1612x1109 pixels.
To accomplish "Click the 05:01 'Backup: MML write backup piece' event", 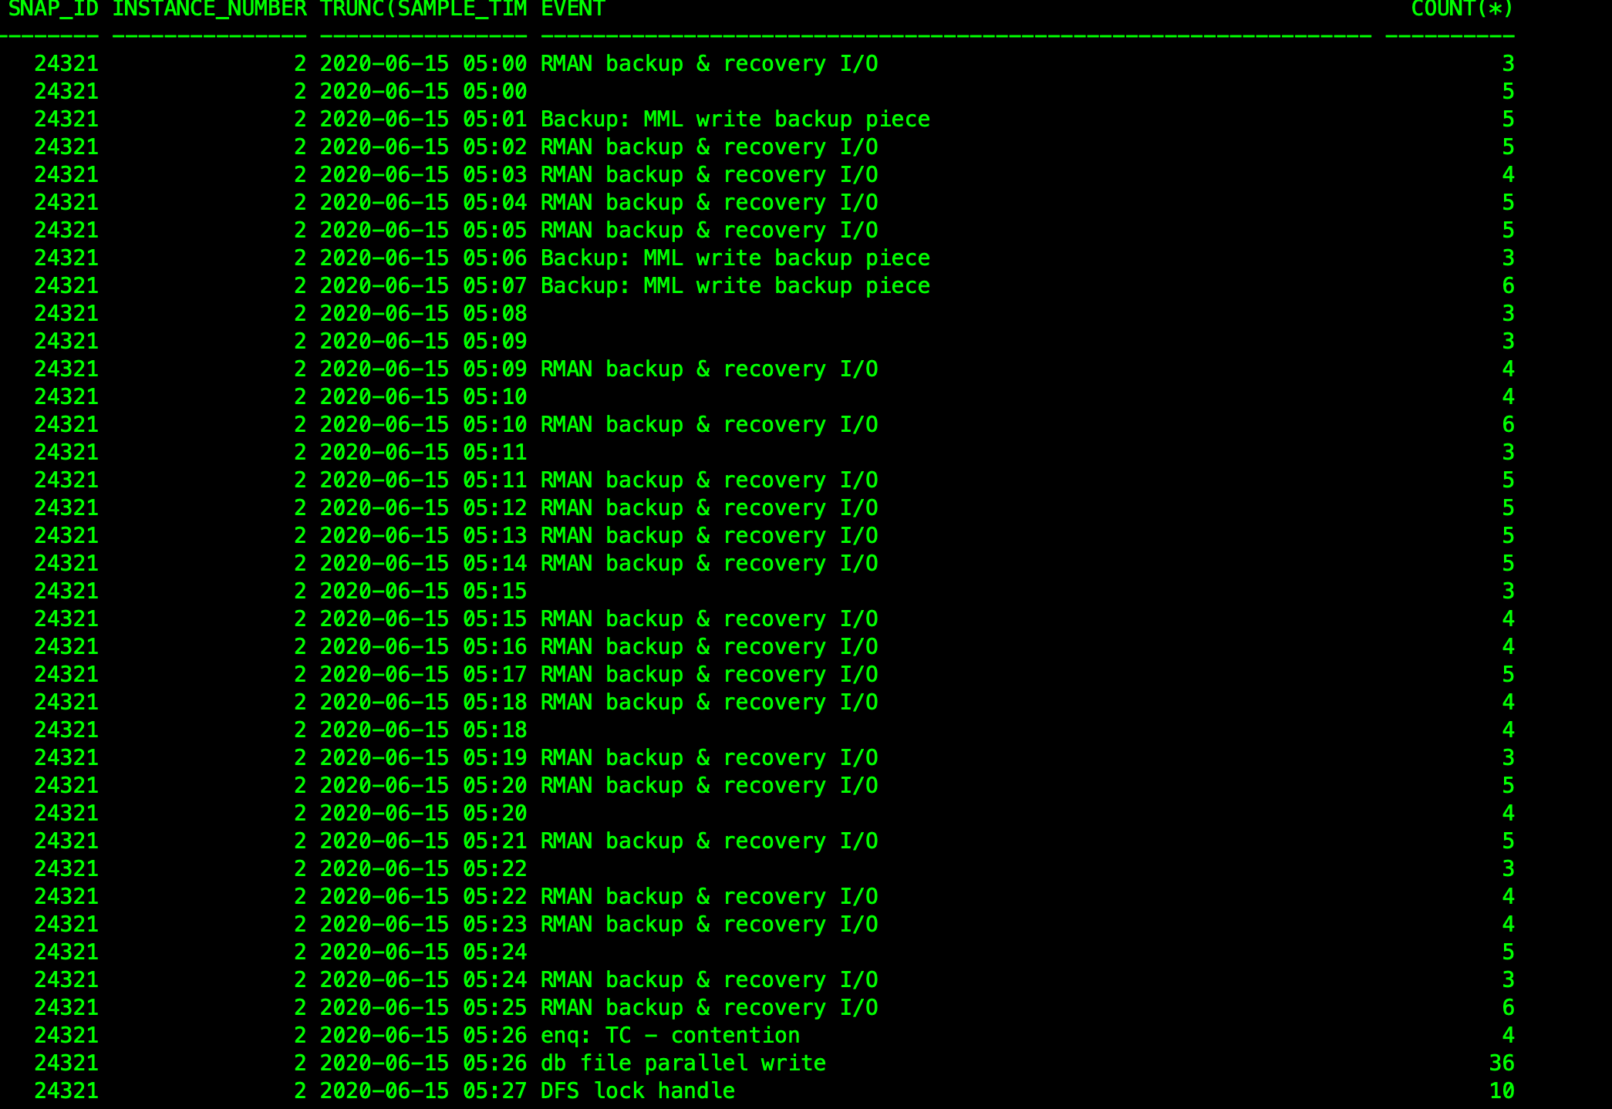I will click(x=735, y=119).
